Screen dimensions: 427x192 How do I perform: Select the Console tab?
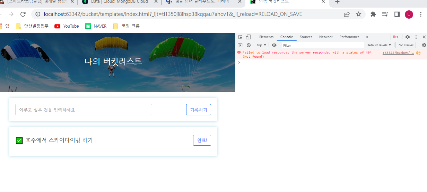pos(287,37)
